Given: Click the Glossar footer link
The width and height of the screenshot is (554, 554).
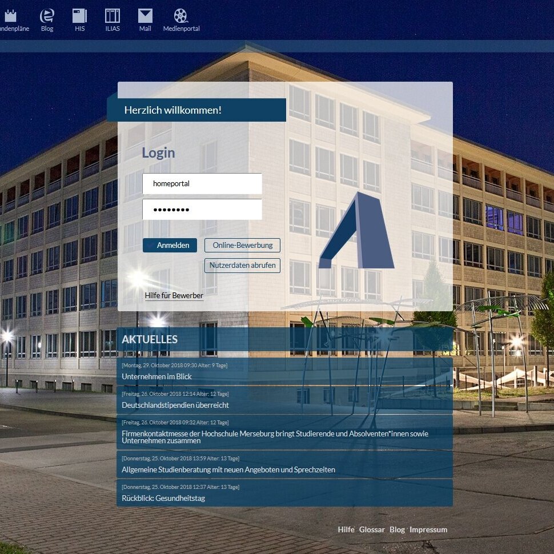Looking at the screenshot, I should tap(372, 530).
